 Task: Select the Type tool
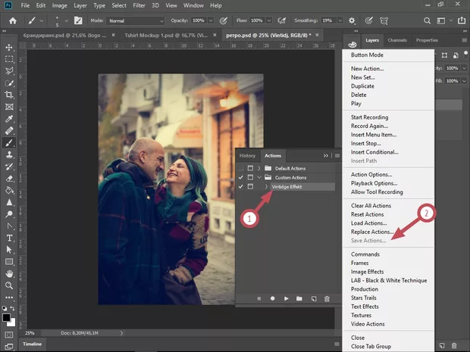point(9,236)
